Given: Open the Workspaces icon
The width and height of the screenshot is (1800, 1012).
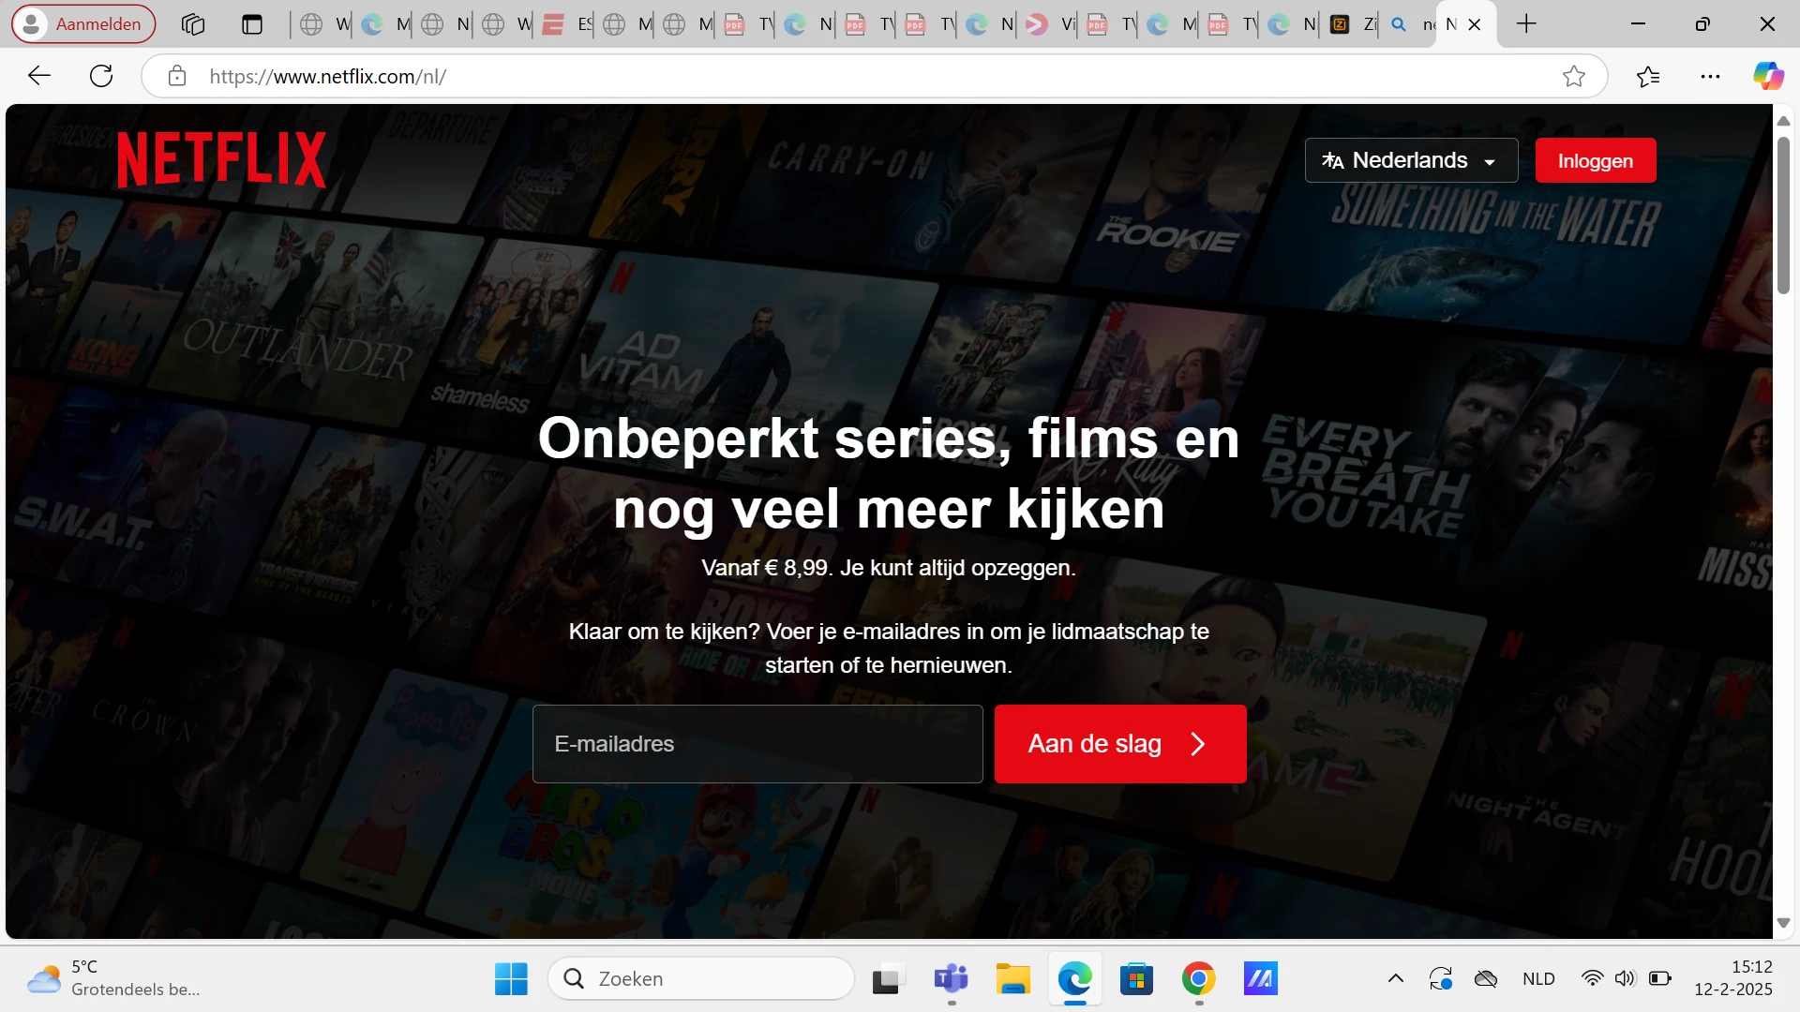Looking at the screenshot, I should point(193,24).
